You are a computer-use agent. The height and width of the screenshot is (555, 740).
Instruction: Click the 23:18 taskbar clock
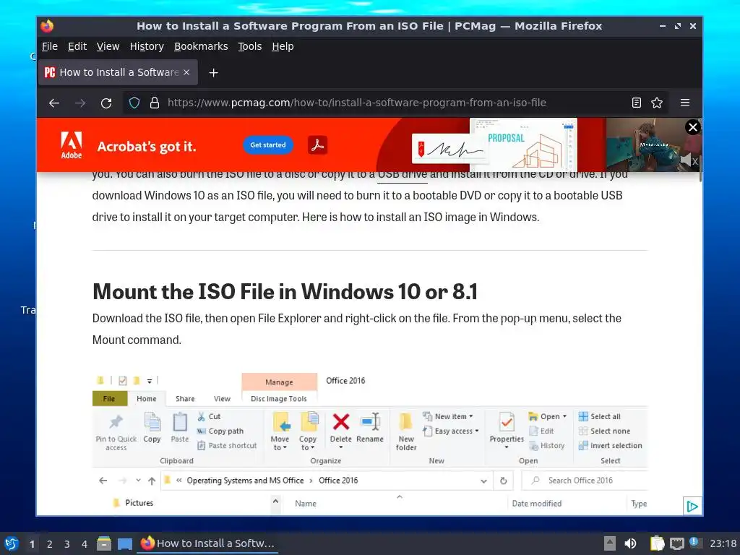(723, 543)
